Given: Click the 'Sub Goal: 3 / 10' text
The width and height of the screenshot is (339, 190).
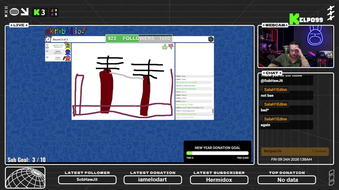Looking at the screenshot, I should [26, 160].
